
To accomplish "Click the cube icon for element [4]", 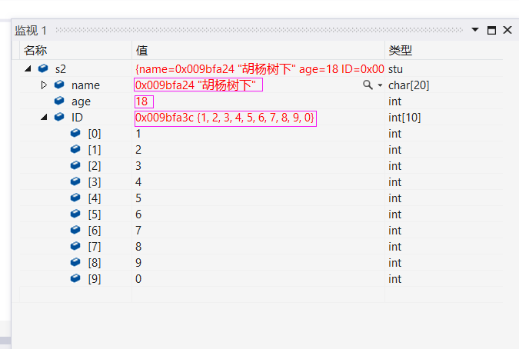I will [75, 198].
